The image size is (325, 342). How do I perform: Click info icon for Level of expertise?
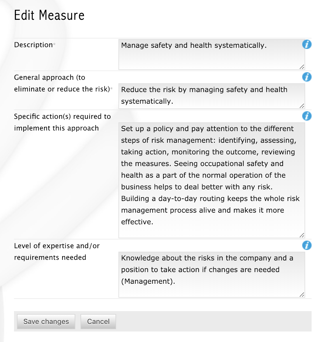(x=307, y=246)
